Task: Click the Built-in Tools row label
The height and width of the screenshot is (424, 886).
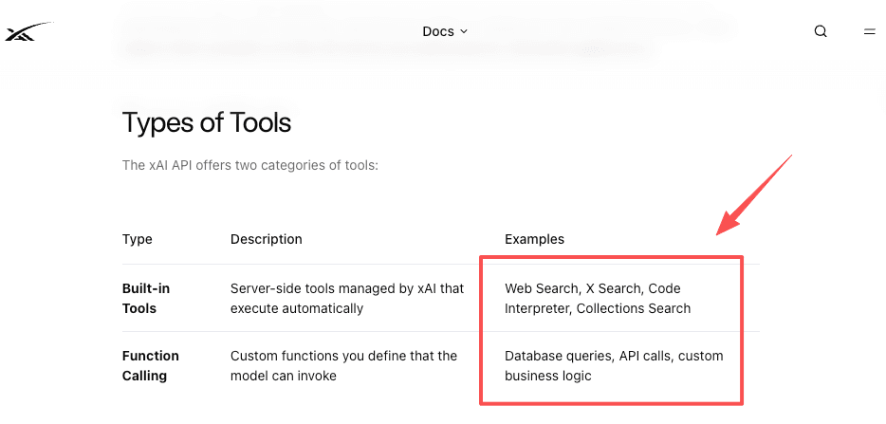Action: point(146,299)
